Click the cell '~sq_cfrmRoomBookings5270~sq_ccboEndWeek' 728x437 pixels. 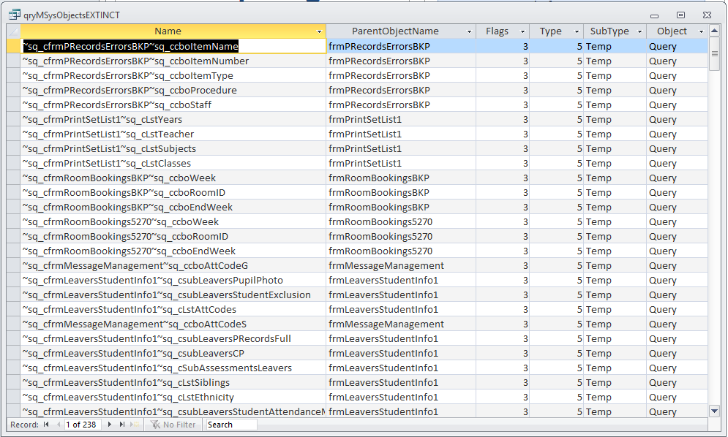click(173, 251)
